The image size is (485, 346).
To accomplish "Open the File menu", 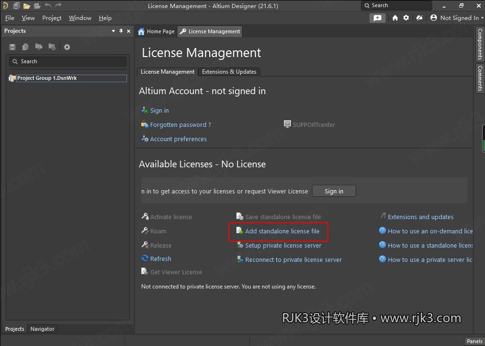I will coord(10,18).
